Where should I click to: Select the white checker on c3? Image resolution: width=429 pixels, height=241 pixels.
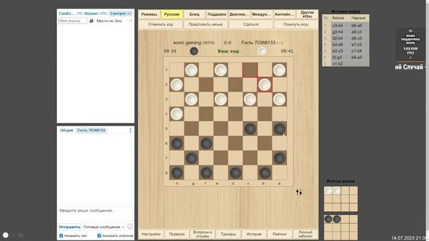[250, 99]
